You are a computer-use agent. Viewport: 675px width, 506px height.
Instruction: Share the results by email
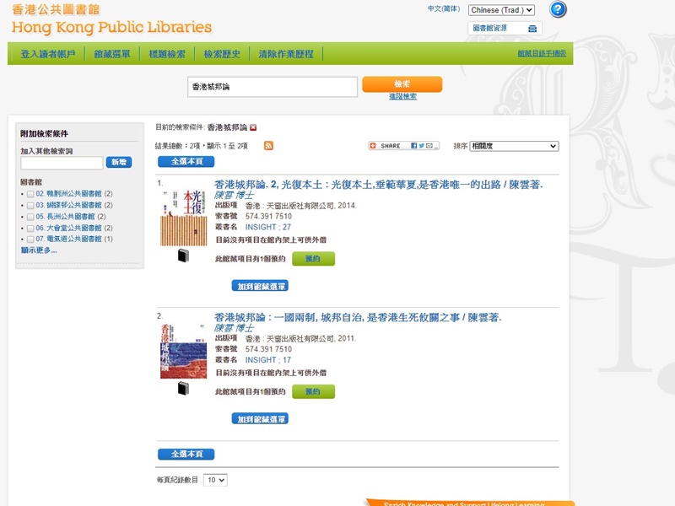[x=429, y=146]
